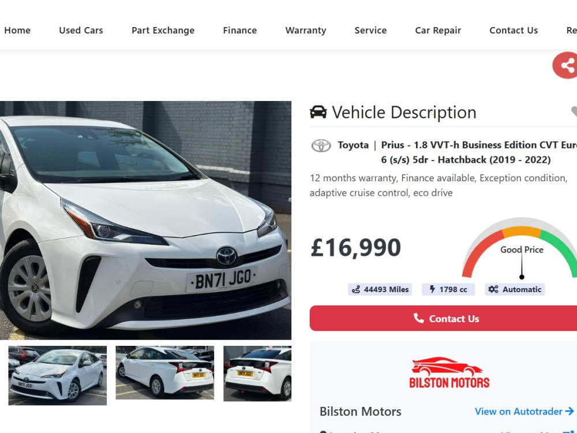Click the 1798 cc badge
The image size is (577, 433).
448,289
